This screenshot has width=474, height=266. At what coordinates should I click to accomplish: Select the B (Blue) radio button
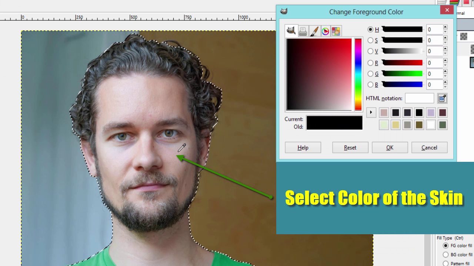point(370,85)
